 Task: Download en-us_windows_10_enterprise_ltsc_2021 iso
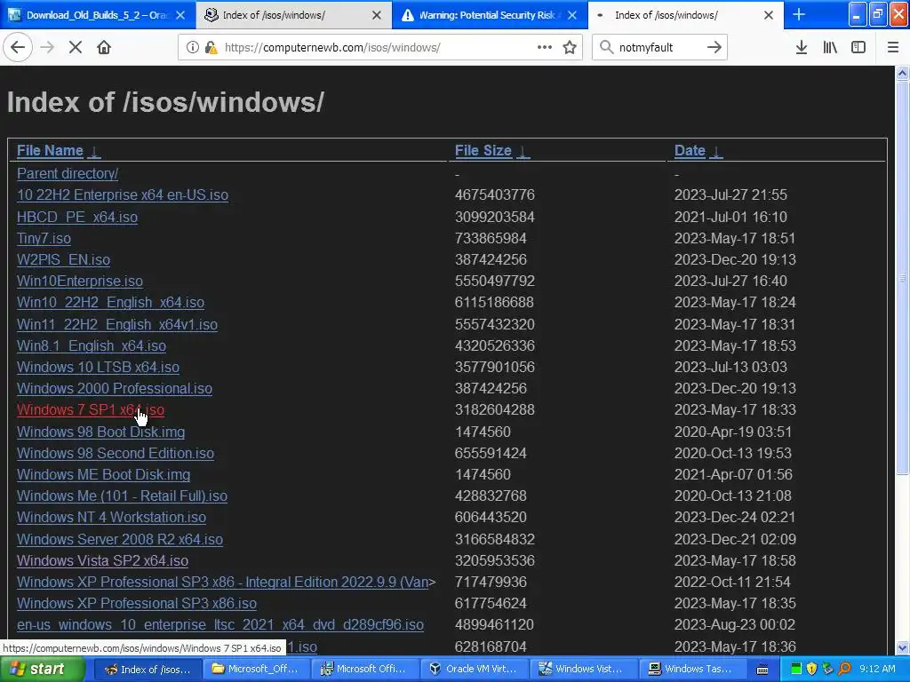pos(220,625)
